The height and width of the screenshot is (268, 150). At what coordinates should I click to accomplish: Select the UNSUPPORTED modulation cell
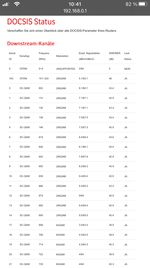[66, 69]
